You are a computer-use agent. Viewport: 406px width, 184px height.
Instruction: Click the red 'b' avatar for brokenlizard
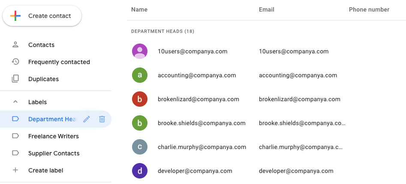[140, 99]
